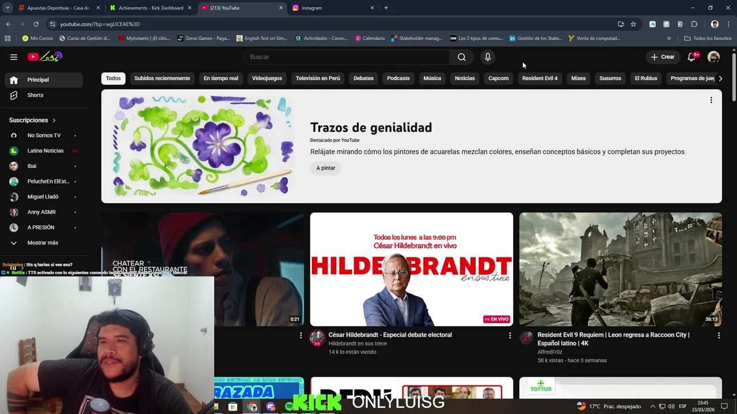
Task: Expand the Suscripciones section chevron
Action: pos(54,120)
